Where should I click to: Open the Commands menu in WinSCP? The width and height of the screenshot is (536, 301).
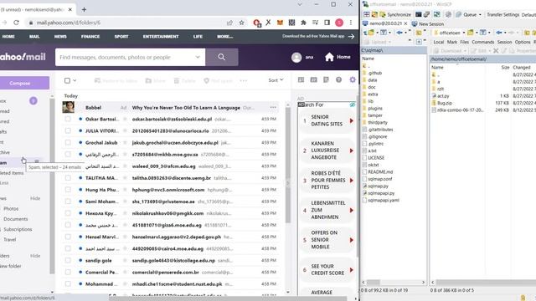tap(483, 42)
